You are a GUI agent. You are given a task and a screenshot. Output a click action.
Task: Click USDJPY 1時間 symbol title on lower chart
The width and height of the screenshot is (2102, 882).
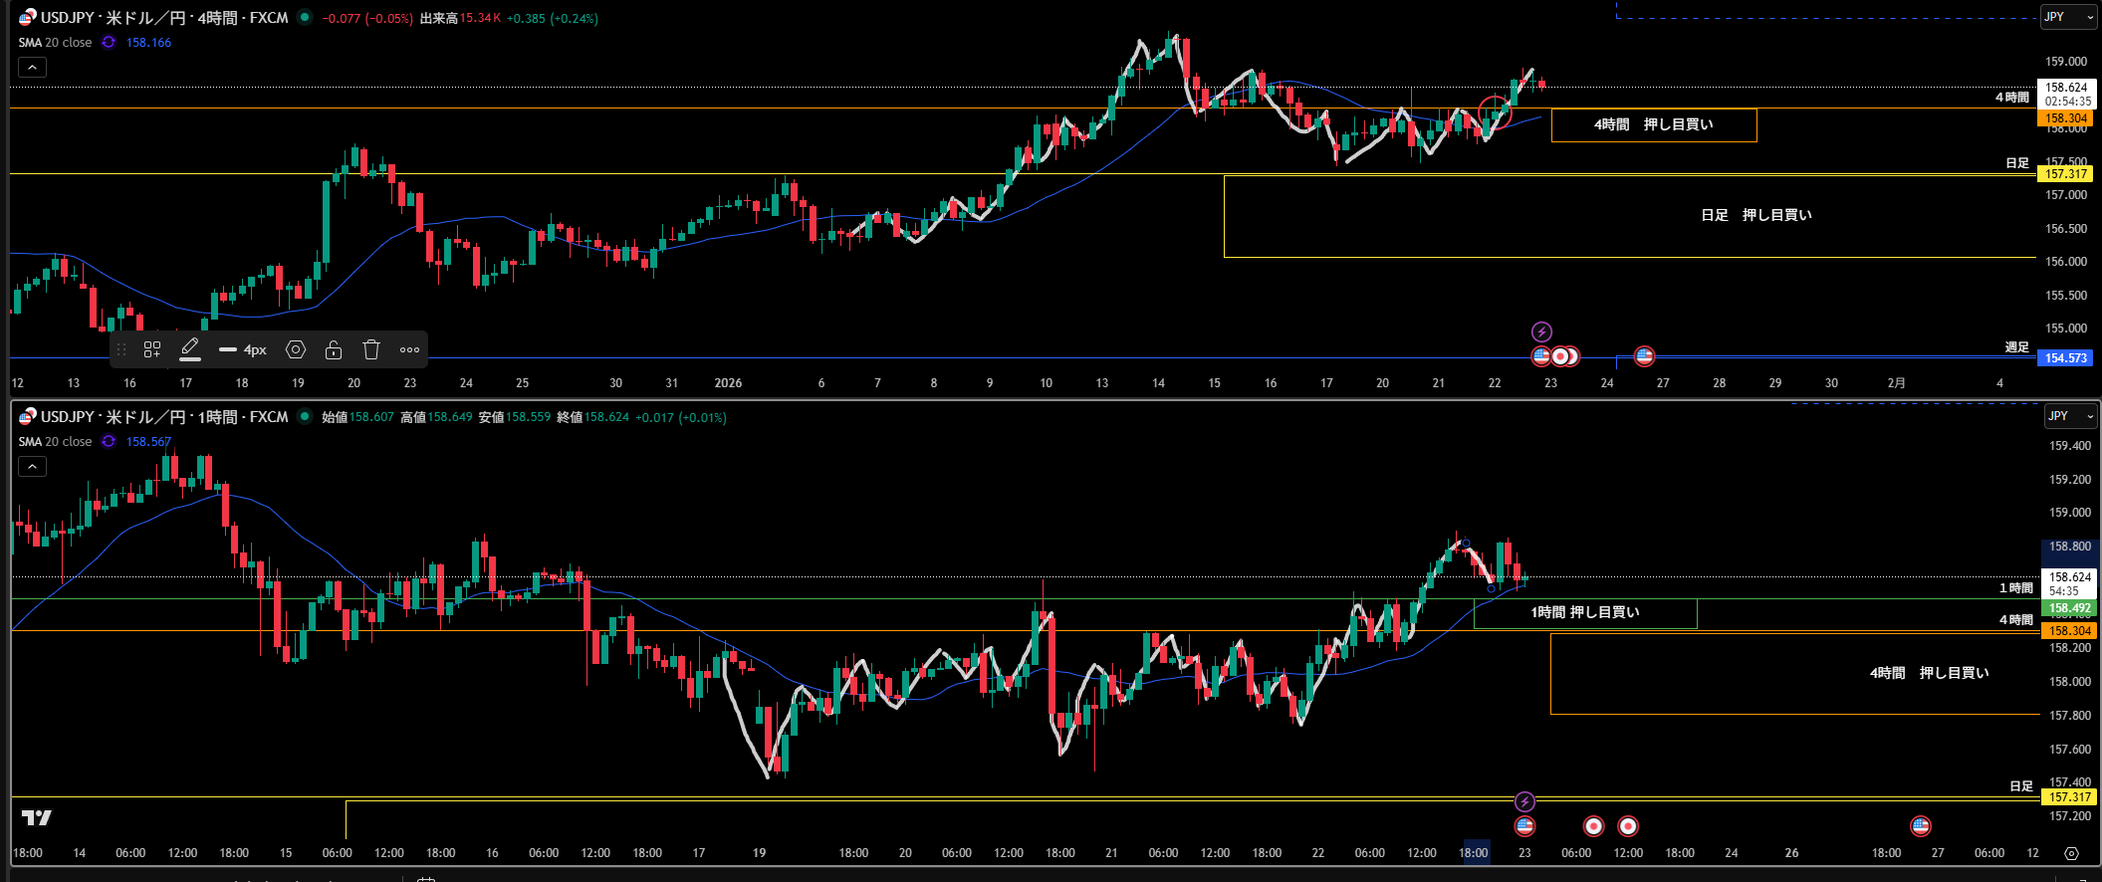click(x=164, y=417)
